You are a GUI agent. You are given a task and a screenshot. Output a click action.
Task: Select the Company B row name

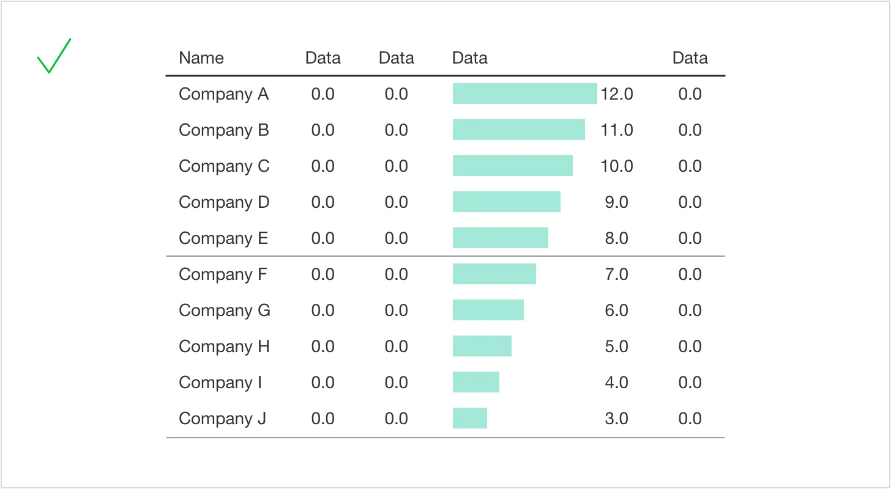tap(224, 130)
